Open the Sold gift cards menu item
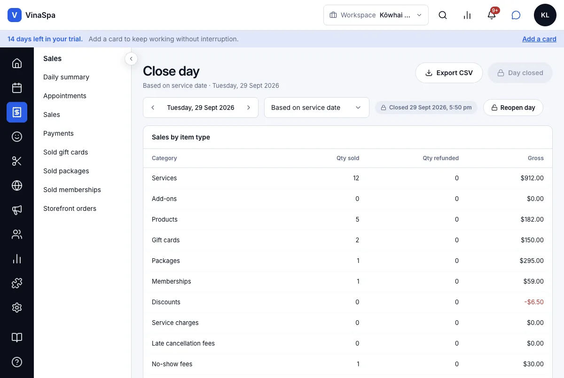564x378 pixels. (66, 152)
